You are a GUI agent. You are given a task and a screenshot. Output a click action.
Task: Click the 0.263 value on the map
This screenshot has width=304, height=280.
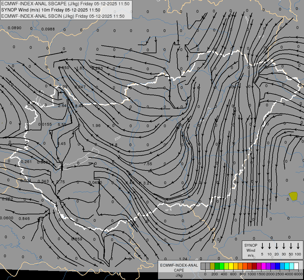point(97,68)
